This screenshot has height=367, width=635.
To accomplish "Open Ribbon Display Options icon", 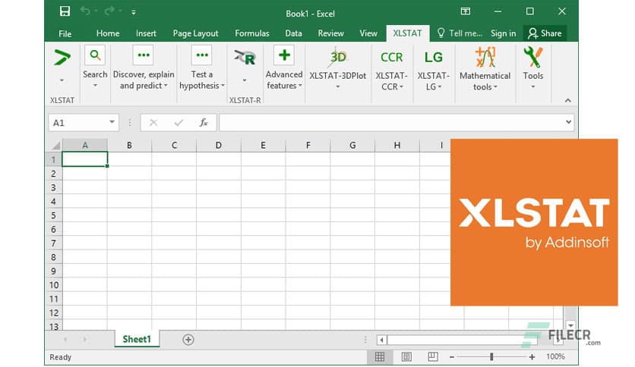I will click(x=466, y=11).
